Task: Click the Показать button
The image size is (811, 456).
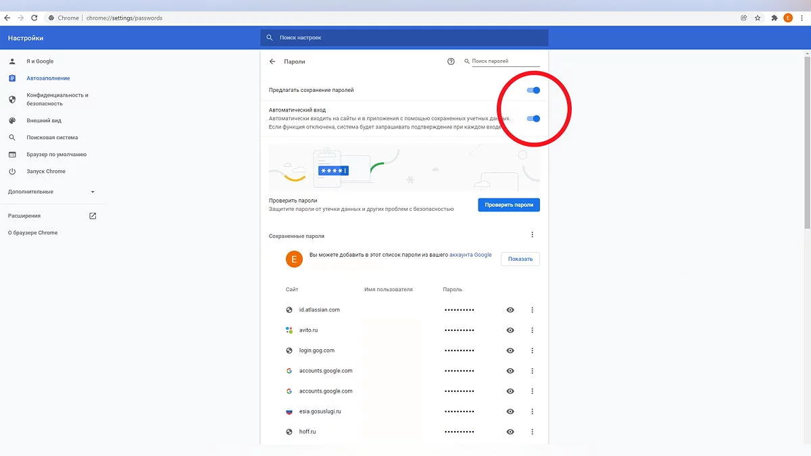Action: [520, 259]
